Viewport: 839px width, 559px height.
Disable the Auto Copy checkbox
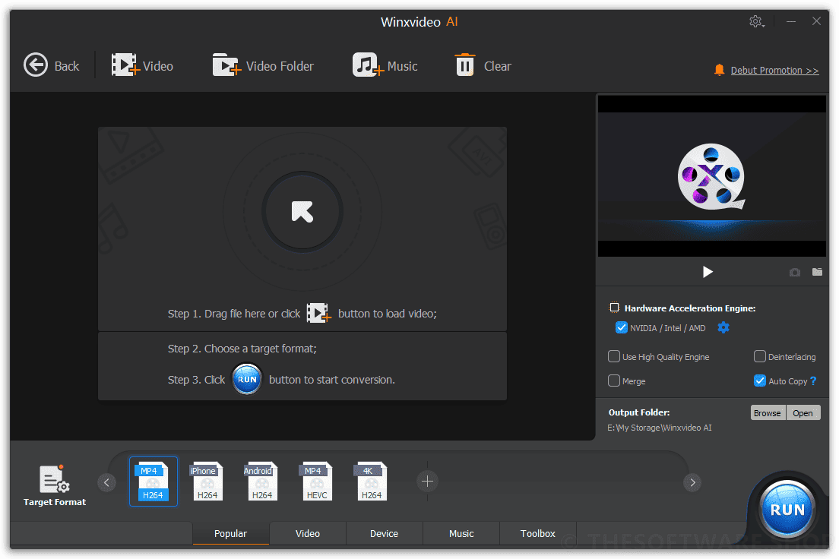[x=760, y=381]
